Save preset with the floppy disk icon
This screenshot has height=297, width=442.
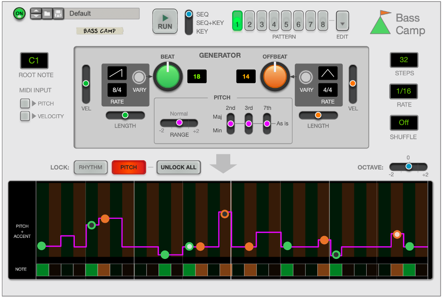point(58,14)
